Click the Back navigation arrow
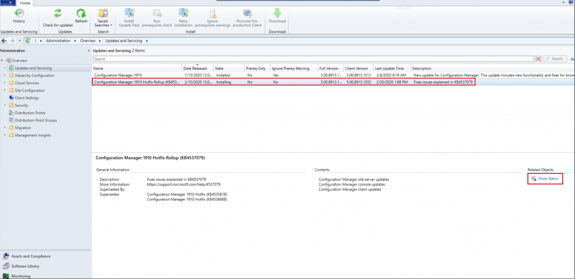Screen dimensions: 575x279 (4, 40)
